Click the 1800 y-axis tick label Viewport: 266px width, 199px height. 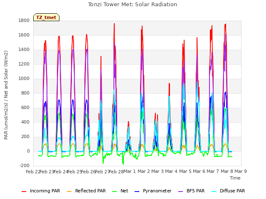point(24,20)
